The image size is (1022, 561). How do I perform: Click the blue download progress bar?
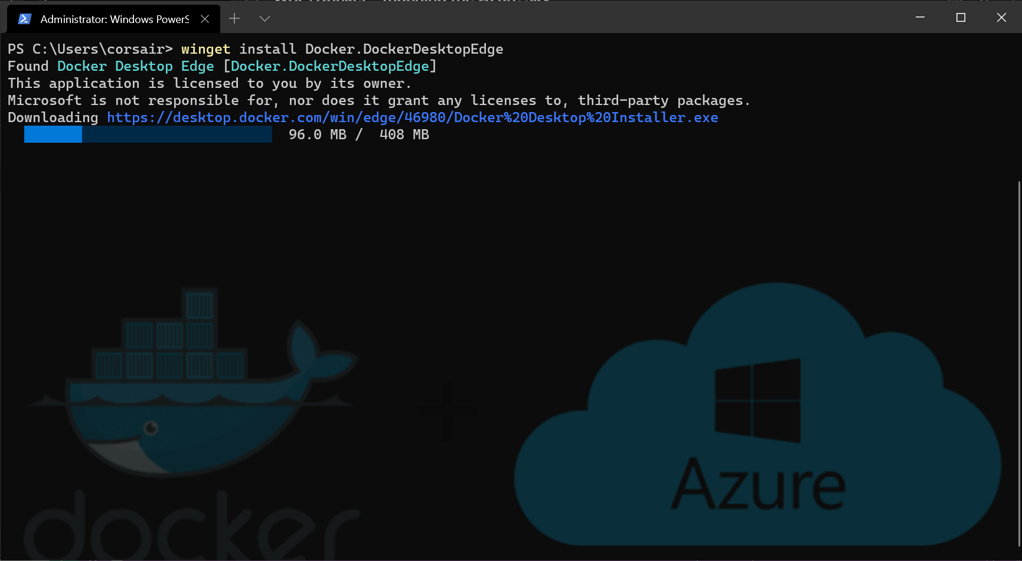[148, 134]
